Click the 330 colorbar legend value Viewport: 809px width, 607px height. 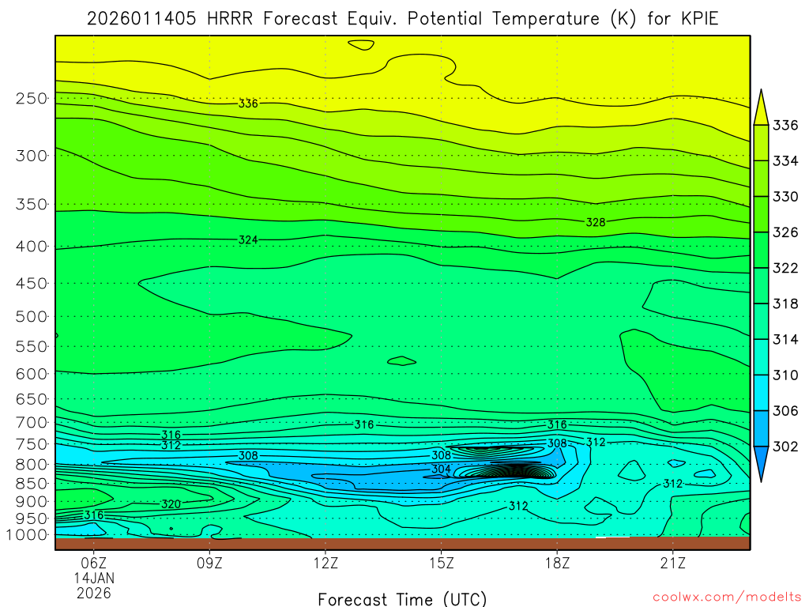pyautogui.click(x=785, y=197)
